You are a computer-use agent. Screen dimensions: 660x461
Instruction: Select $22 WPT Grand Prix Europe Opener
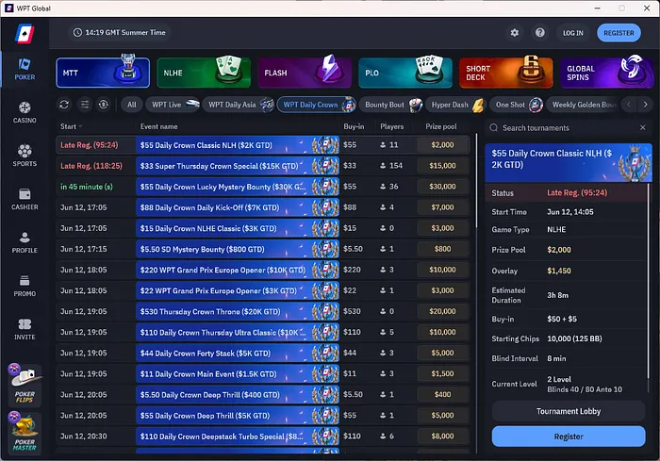point(263,290)
